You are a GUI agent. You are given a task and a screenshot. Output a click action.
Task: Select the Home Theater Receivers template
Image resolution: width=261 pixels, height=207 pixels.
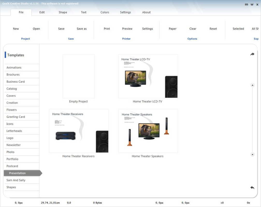(x=79, y=131)
